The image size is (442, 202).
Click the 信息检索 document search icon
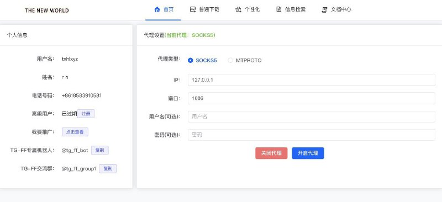tap(279, 9)
